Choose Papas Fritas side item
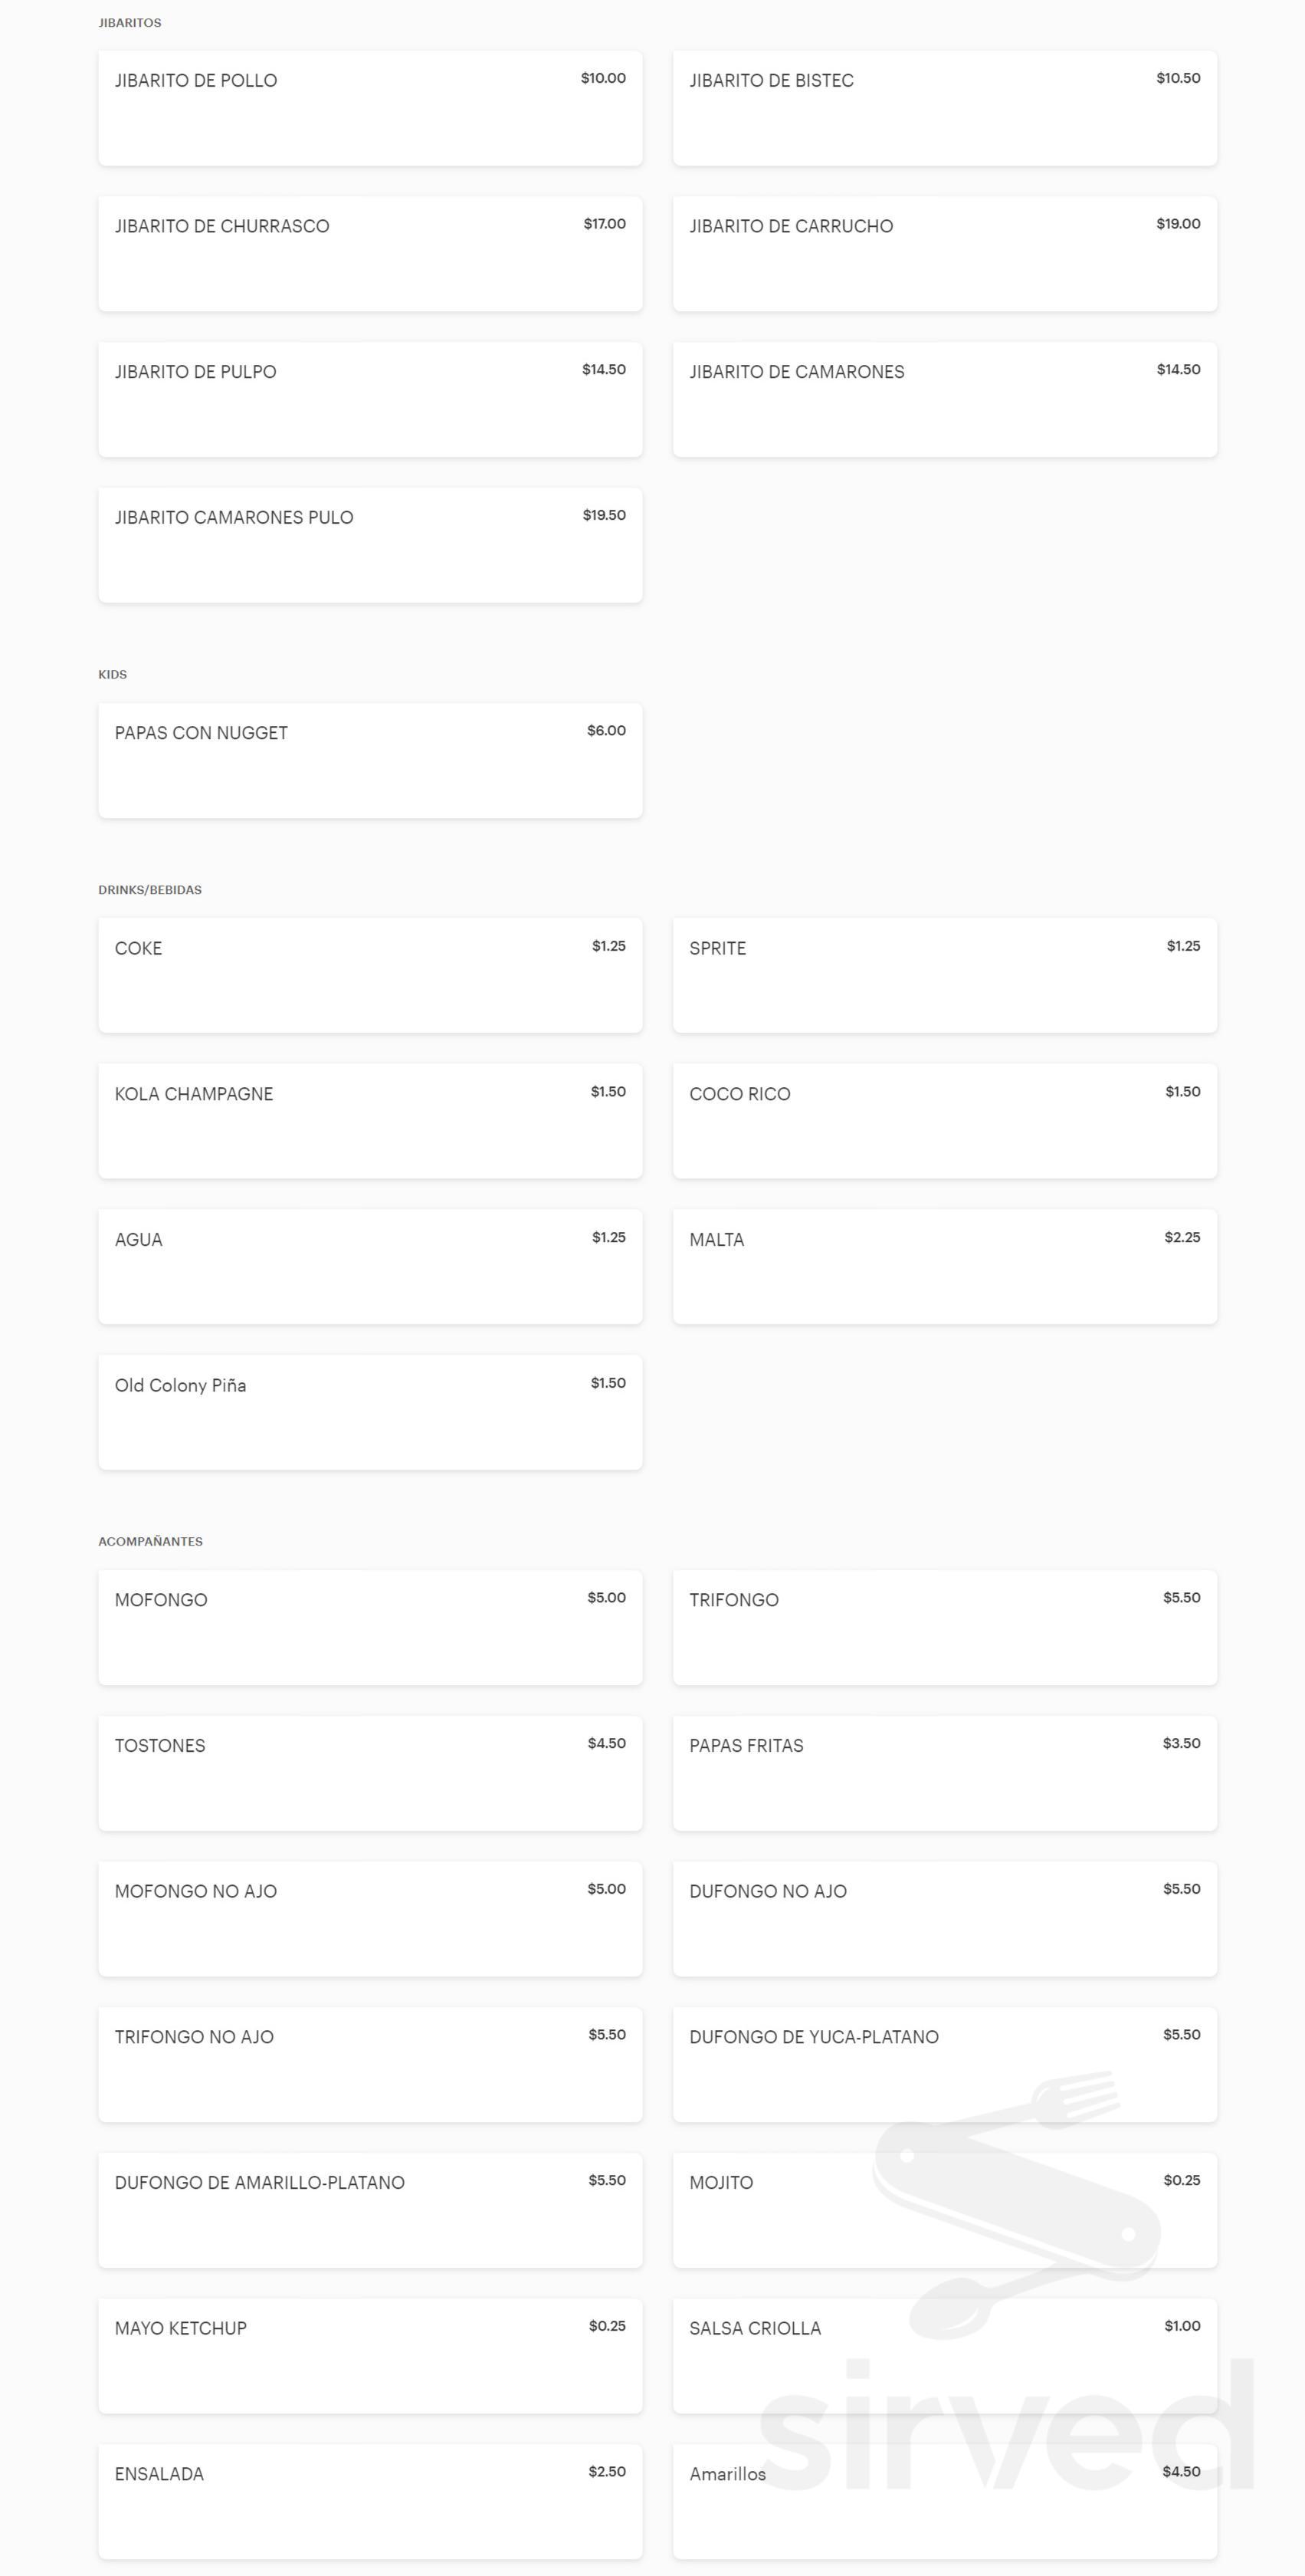This screenshot has height=2576, width=1305. [944, 1774]
